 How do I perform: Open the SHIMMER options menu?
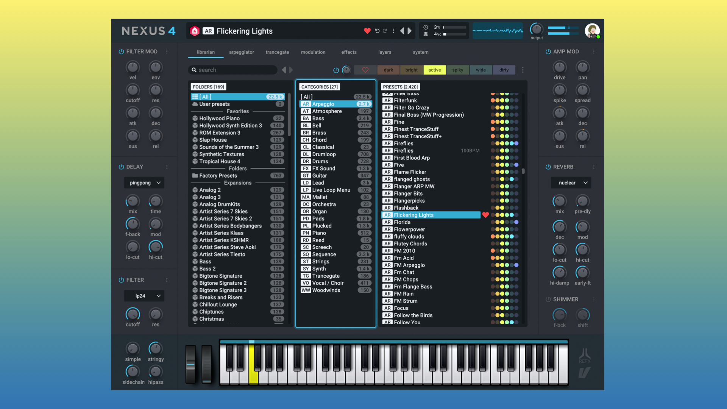coord(594,300)
